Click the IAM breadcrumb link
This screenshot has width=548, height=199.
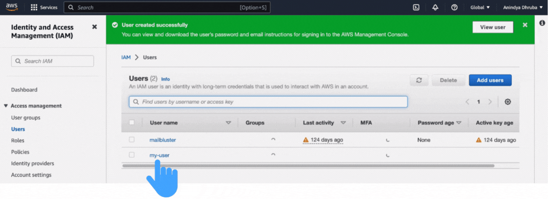click(126, 57)
